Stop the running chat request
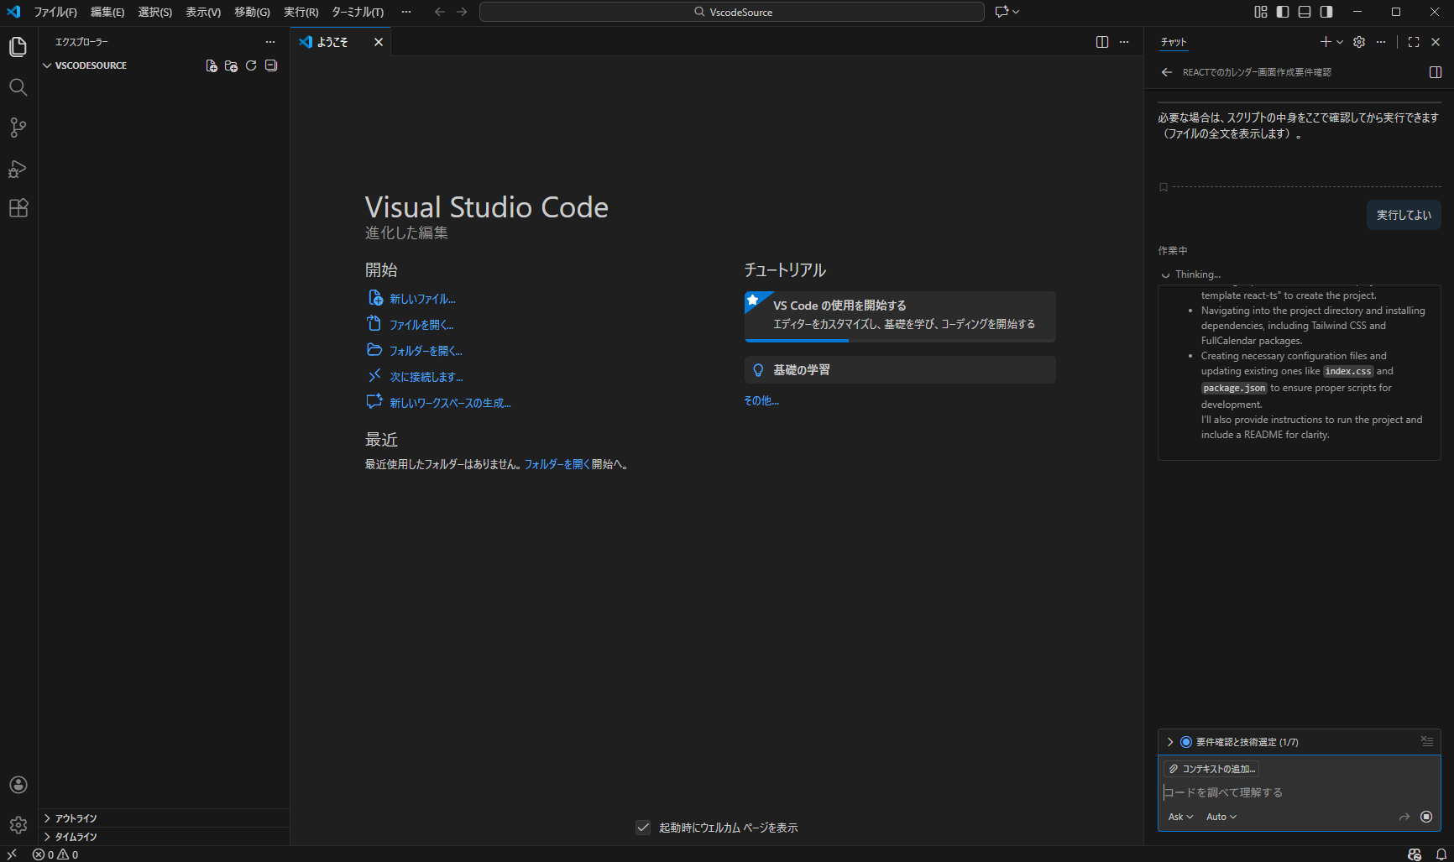 (x=1426, y=817)
